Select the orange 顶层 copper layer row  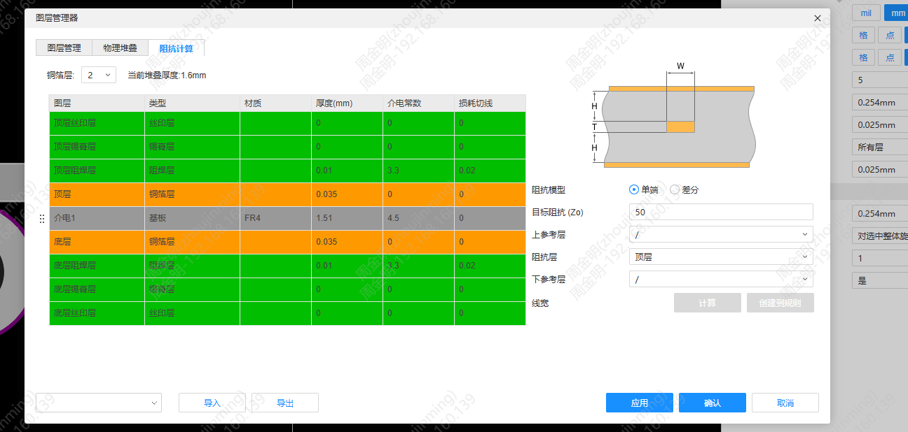(287, 194)
